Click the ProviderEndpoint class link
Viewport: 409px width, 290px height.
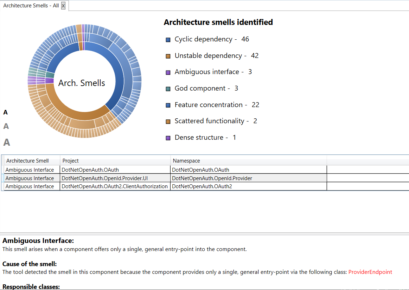(x=370, y=272)
